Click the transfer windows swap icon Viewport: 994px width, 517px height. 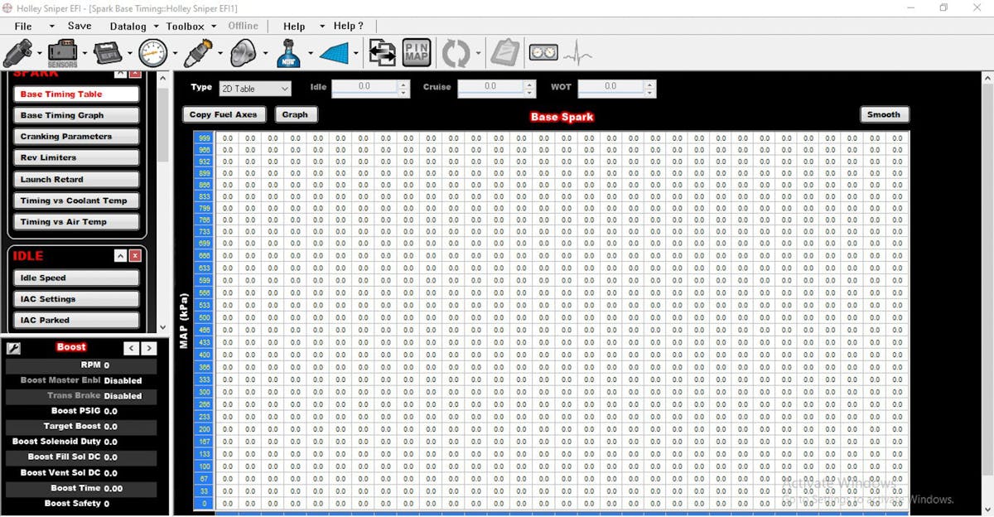pos(382,54)
